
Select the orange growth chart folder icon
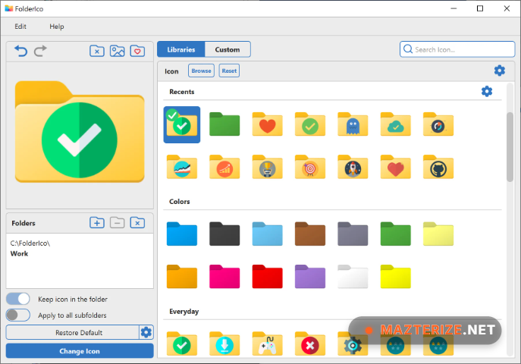pyautogui.click(x=224, y=167)
